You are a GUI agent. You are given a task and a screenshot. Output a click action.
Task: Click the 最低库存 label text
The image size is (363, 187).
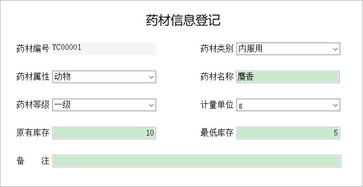click(x=217, y=133)
